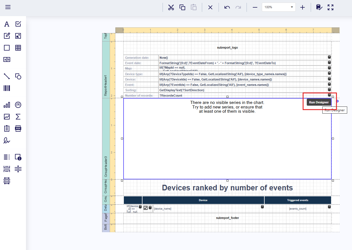352x250 pixels.
Task: Select the Check Box control tool
Action: pyautogui.click(x=18, y=24)
